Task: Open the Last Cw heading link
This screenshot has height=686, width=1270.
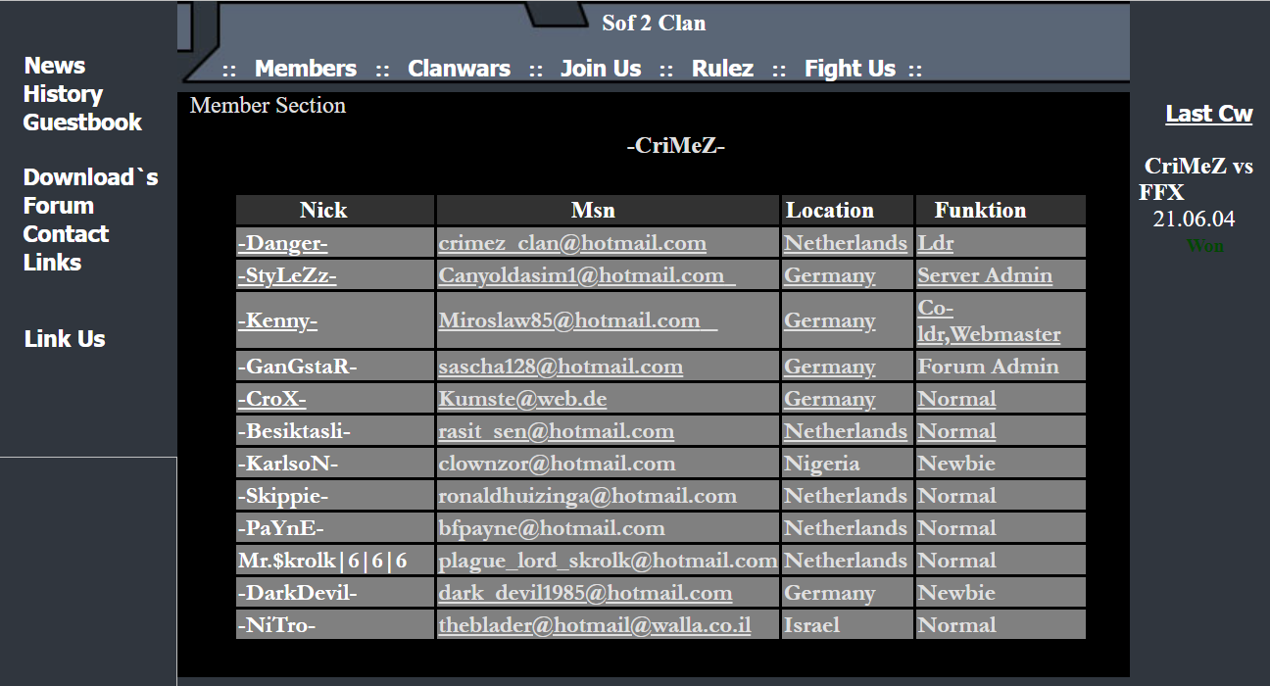Action: tap(1208, 114)
